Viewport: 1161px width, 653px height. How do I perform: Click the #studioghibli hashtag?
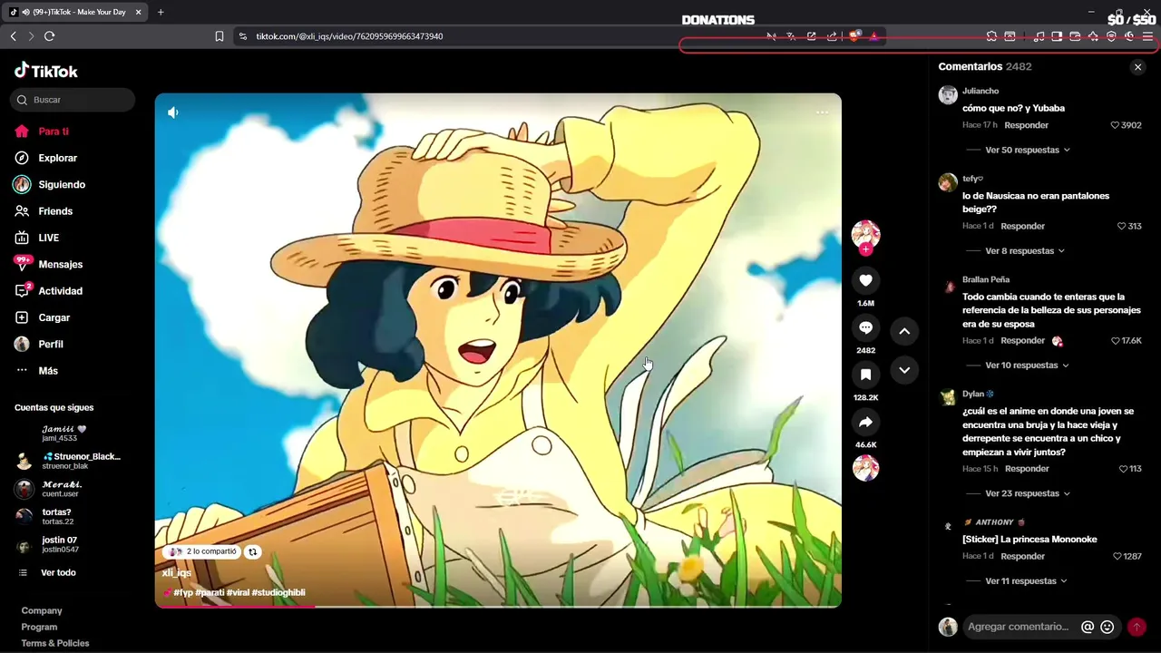[x=278, y=593]
